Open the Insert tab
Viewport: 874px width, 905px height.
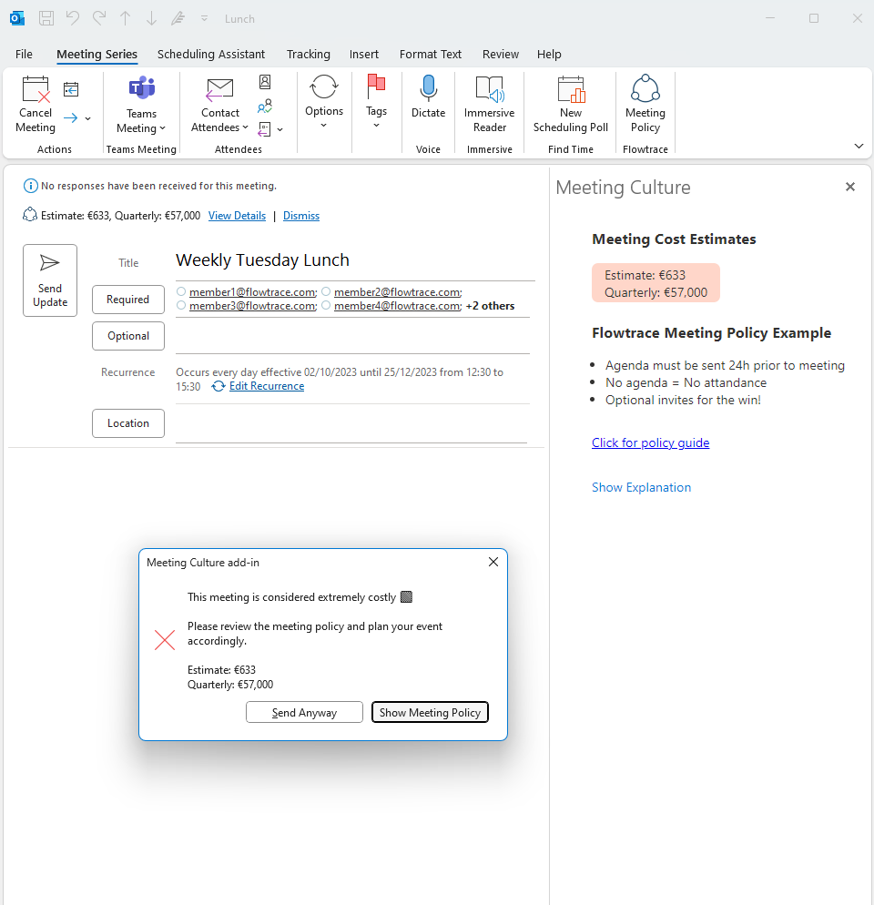363,55
